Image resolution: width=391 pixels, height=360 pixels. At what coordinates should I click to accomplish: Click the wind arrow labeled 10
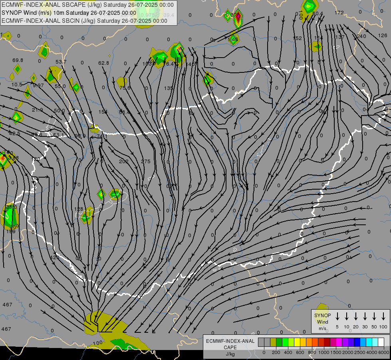[x=346, y=316]
